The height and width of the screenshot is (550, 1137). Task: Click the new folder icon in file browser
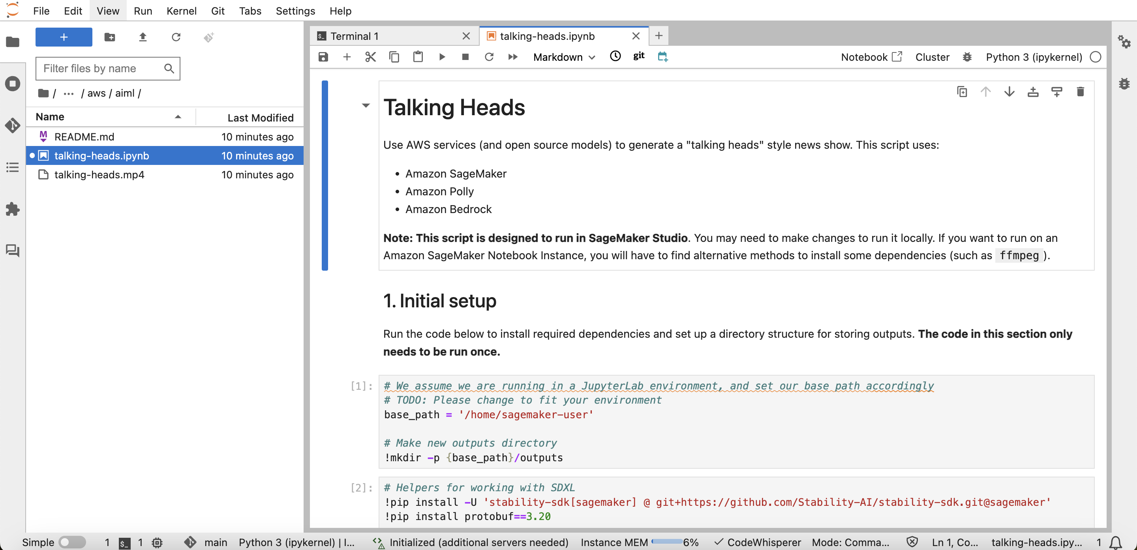109,37
